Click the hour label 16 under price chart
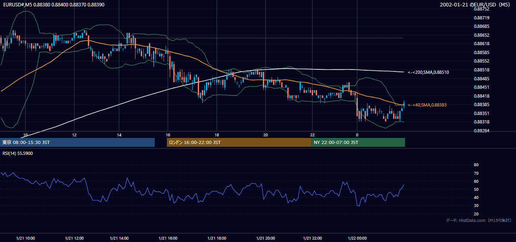This screenshot has height=242, width=516. 168,135
